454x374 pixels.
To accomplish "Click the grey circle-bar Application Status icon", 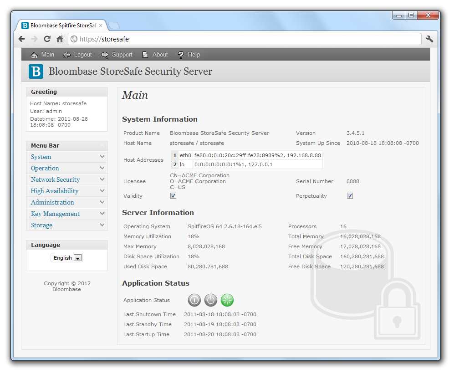I will tap(194, 300).
